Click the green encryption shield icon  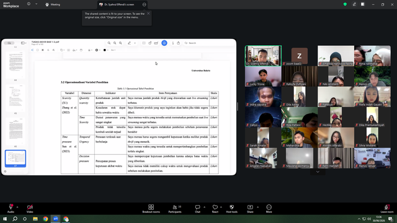click(345, 4)
